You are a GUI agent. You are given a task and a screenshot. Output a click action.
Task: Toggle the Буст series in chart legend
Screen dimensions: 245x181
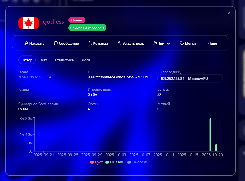pyautogui.click(x=96, y=162)
